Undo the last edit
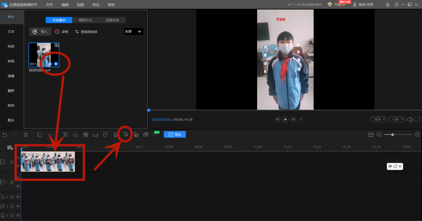The image size is (422, 221). point(5,134)
